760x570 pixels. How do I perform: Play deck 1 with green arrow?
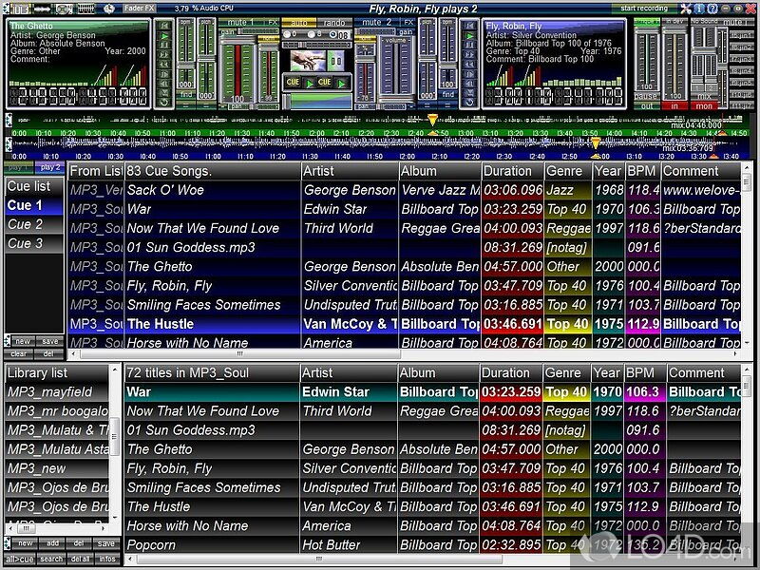click(164, 35)
